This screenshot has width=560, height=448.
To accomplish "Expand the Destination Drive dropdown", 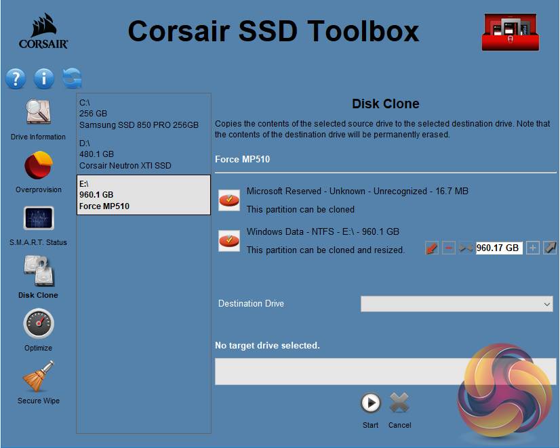I will point(456,305).
